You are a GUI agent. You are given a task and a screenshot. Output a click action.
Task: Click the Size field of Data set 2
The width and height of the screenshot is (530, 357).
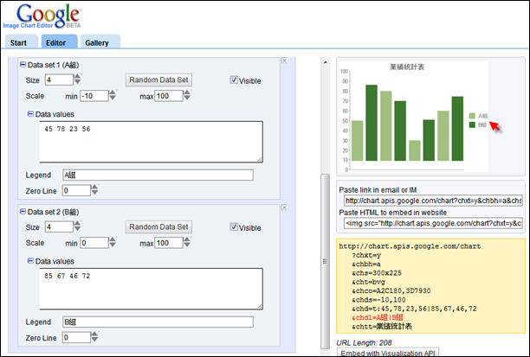tap(59, 226)
